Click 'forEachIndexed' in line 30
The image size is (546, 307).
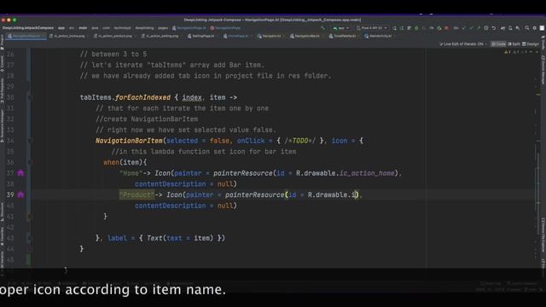(x=142, y=97)
